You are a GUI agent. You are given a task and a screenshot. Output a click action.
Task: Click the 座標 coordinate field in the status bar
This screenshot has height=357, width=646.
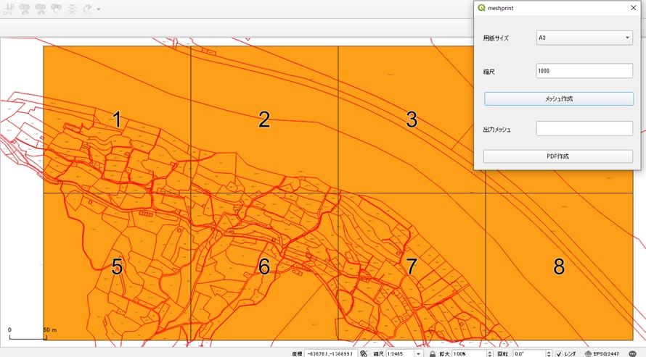330,353
